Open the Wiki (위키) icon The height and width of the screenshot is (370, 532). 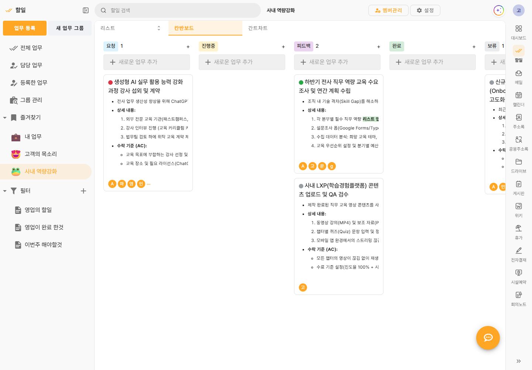click(x=519, y=206)
